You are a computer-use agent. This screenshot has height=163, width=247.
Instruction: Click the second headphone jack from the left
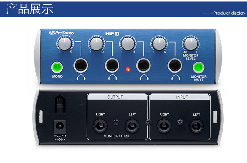(112, 65)
